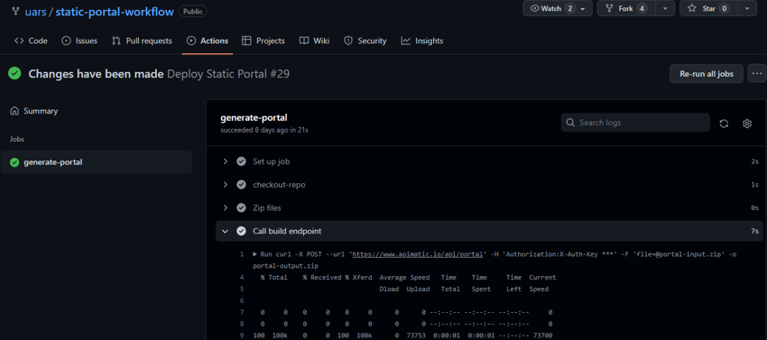The image size is (767, 340).
Task: View the Insights tab
Action: tap(422, 41)
